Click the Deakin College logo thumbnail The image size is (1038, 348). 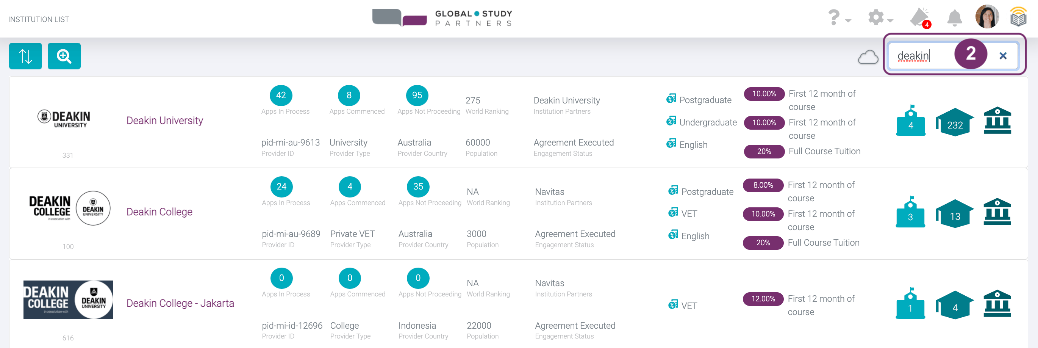(x=69, y=208)
